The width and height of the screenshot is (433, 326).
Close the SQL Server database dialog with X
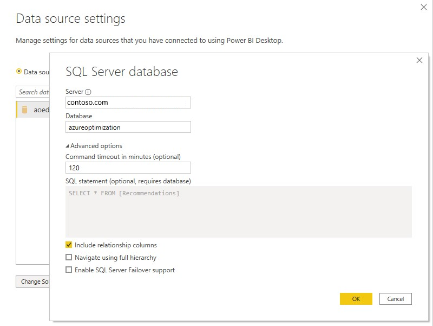tap(419, 60)
